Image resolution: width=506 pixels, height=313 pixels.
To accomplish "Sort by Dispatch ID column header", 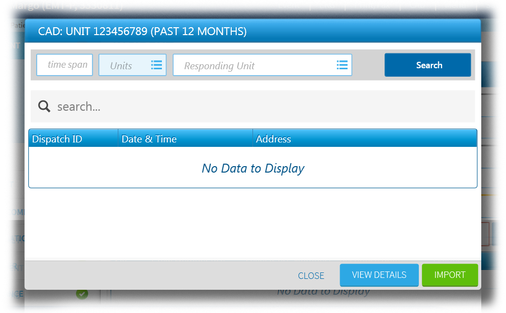I will pos(73,138).
